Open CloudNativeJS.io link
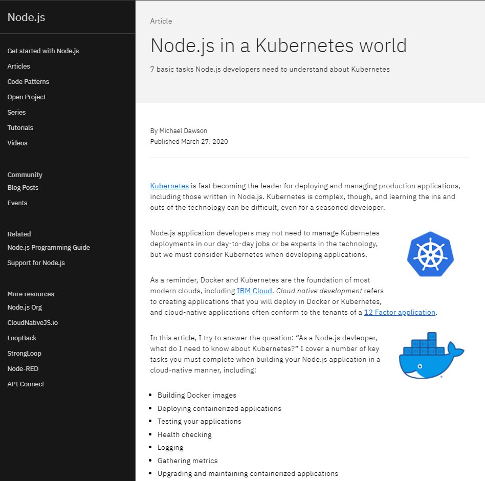The height and width of the screenshot is (481, 485). click(x=32, y=322)
